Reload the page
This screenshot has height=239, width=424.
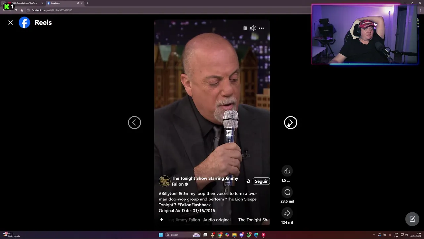pyautogui.click(x=15, y=10)
